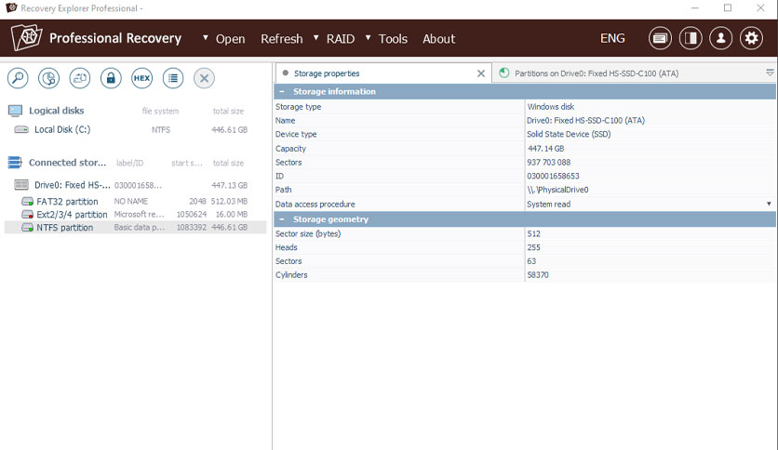This screenshot has width=778, height=450.
Task: Collapse the Storage information section
Action: [x=282, y=91]
